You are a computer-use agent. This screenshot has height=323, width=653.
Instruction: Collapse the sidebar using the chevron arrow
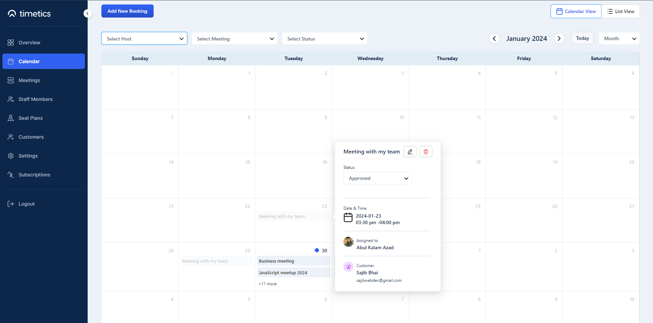pos(87,13)
